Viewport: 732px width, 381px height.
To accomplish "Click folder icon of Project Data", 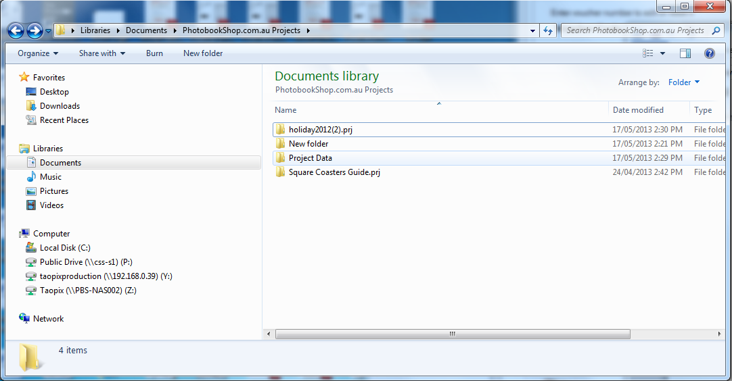I will tap(280, 157).
